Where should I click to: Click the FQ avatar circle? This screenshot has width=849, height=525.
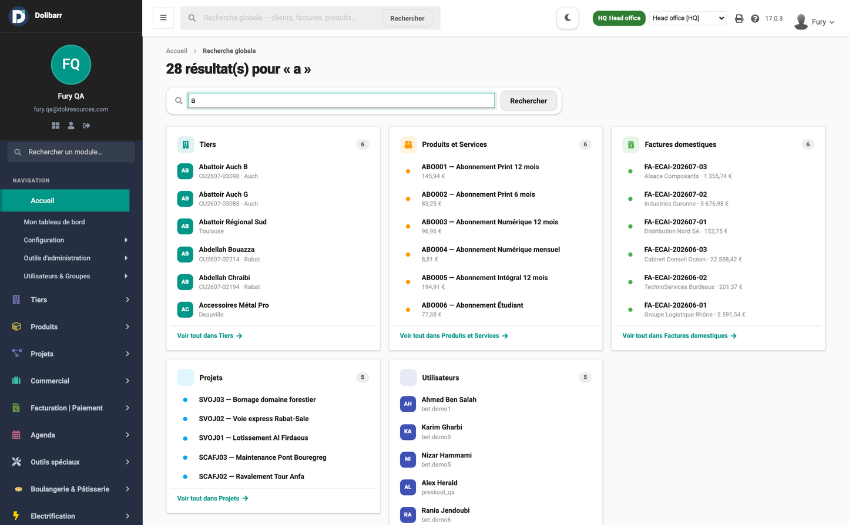(71, 64)
